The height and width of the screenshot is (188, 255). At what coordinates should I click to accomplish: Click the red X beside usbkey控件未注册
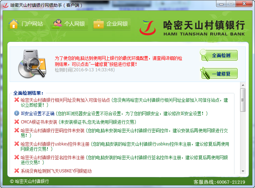coord(17,144)
